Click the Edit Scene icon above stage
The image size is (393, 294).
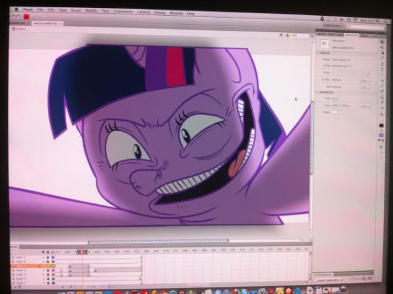pos(281,35)
